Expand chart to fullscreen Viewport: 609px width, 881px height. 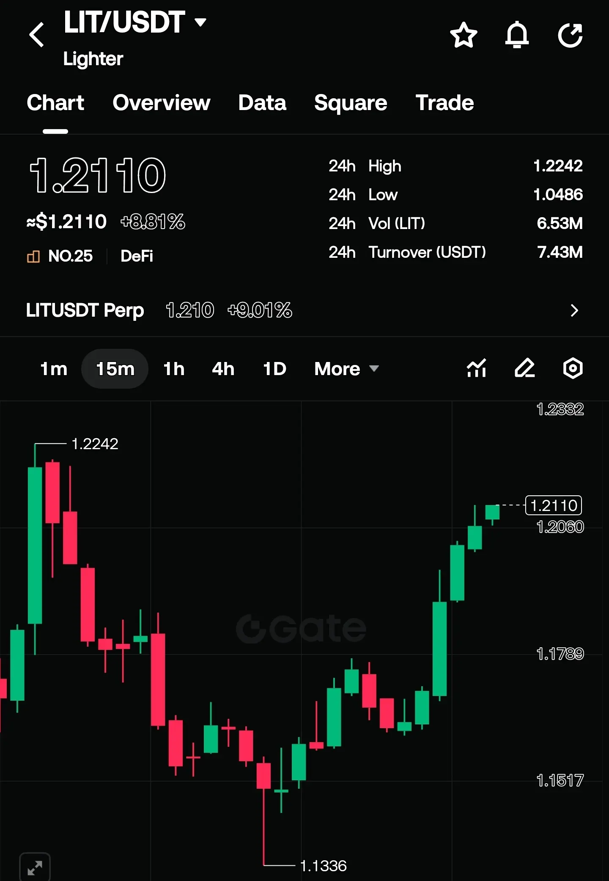35,868
